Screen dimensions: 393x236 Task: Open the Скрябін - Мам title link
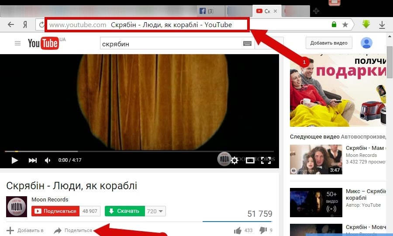365,148
